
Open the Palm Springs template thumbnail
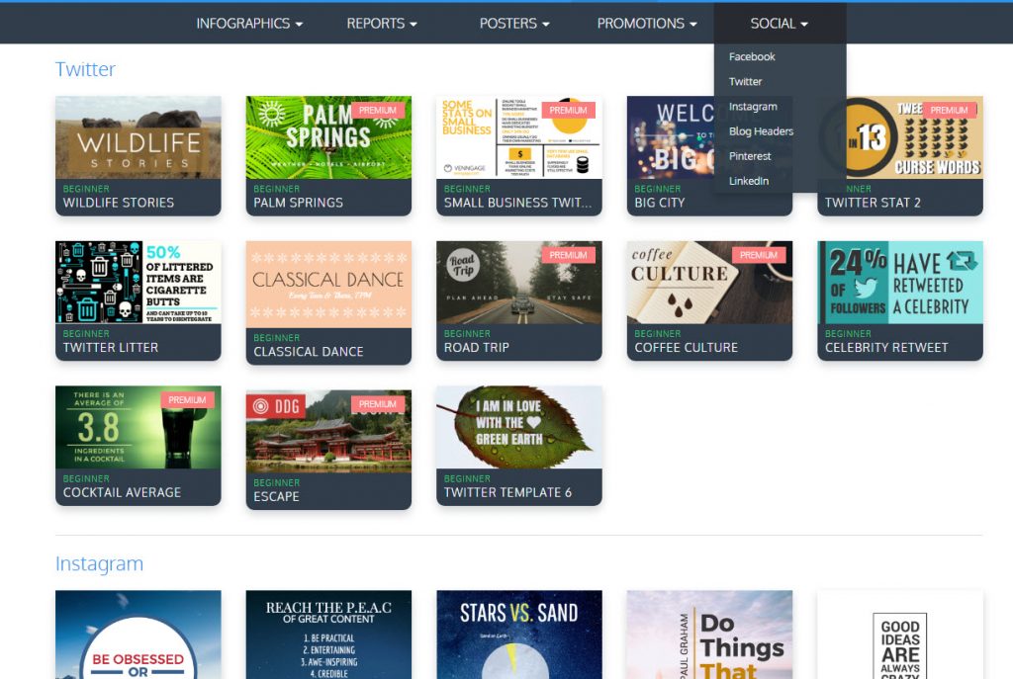[328, 137]
